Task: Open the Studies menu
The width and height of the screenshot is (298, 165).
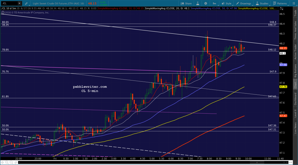Action: click(x=262, y=3)
